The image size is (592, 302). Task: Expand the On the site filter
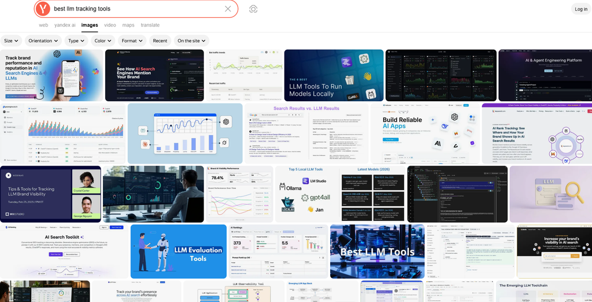coord(191,41)
